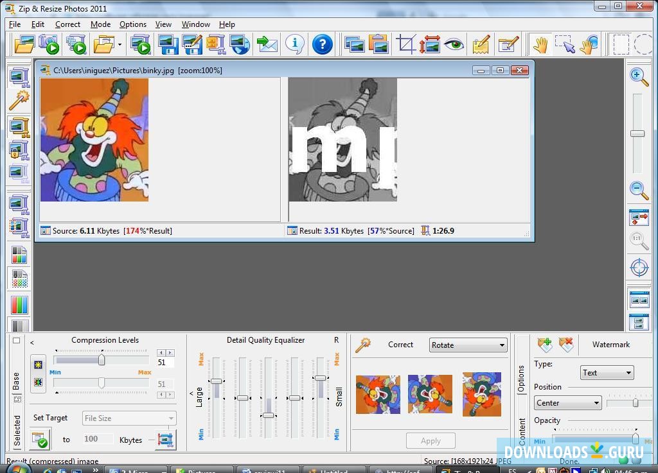Click the zoom in magnifier icon

(638, 76)
